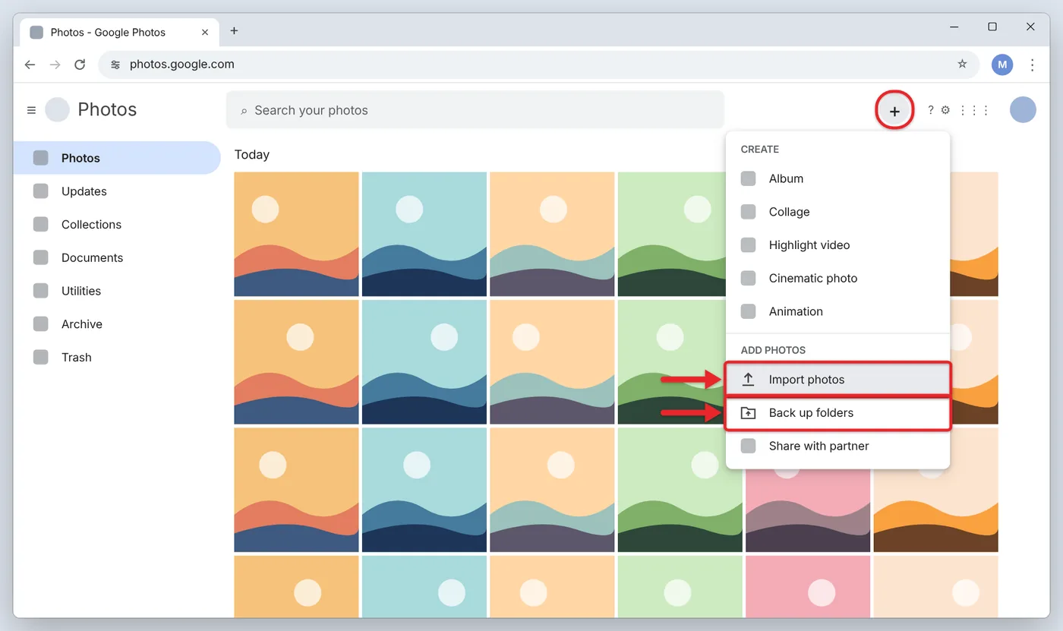Open the Chrome profile M avatar
The height and width of the screenshot is (631, 1063).
tap(1002, 65)
